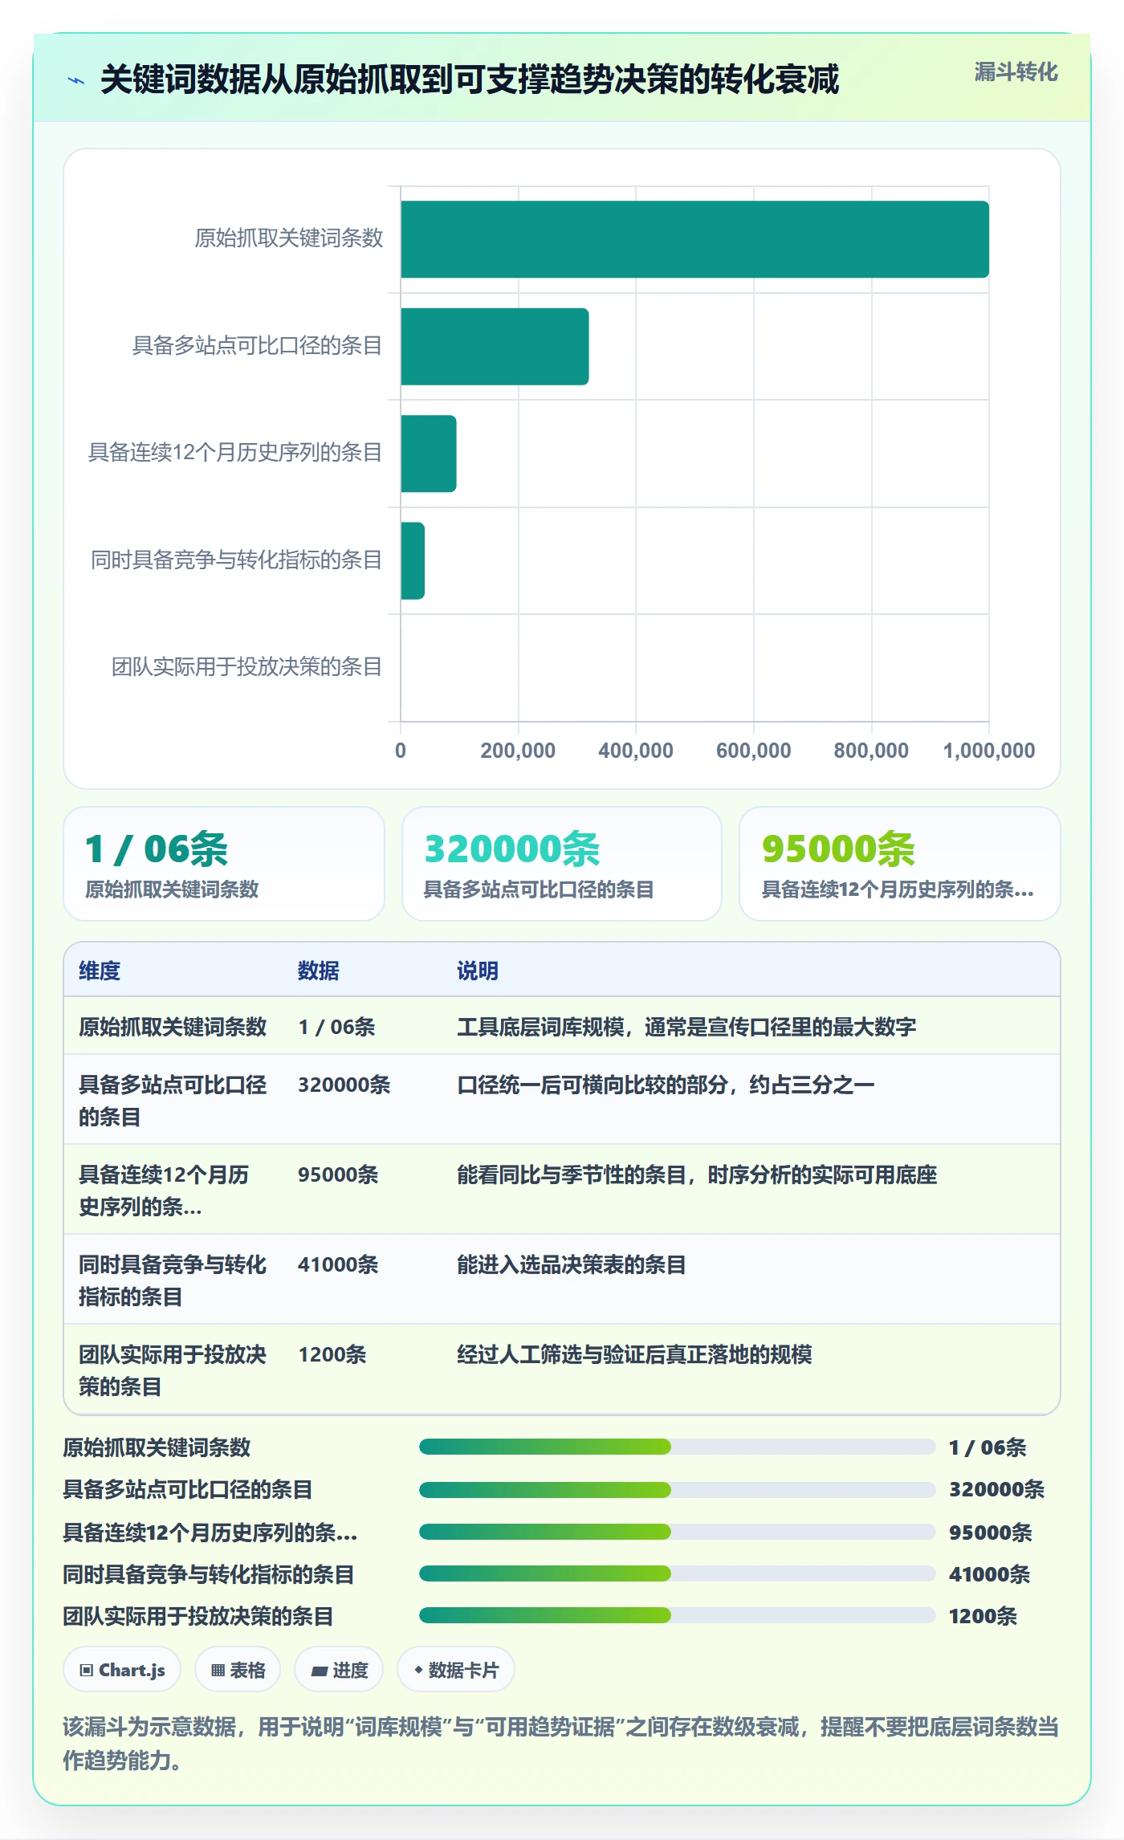Click the 1 / 06条 data card

pyautogui.click(x=224, y=863)
